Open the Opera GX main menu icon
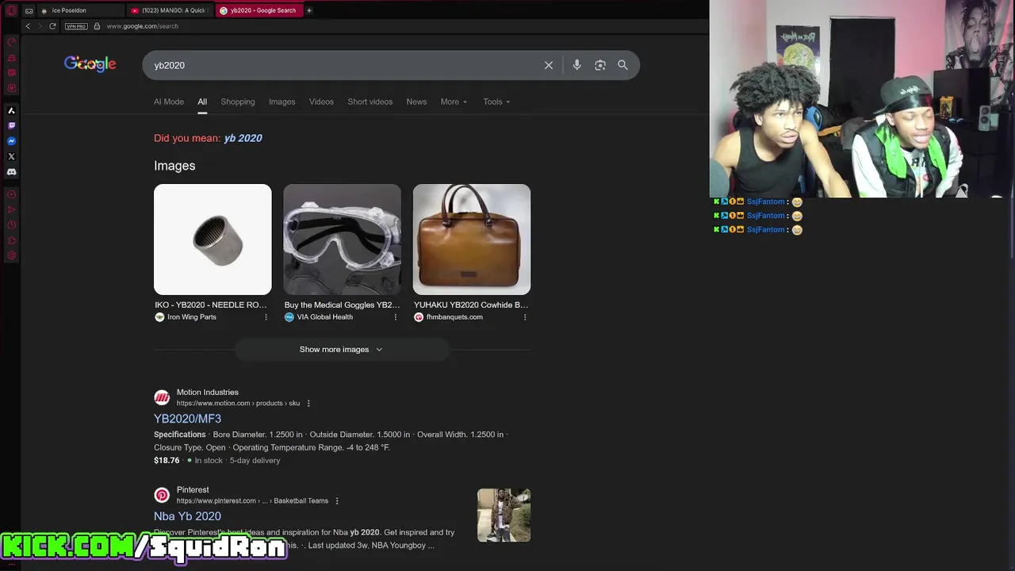The height and width of the screenshot is (571, 1015). pos(11,11)
